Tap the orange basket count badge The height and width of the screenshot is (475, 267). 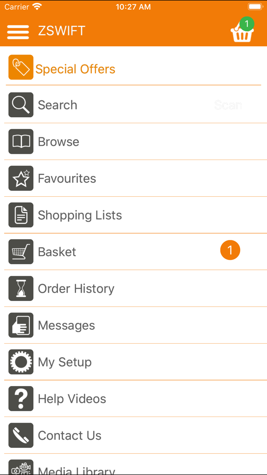click(230, 250)
